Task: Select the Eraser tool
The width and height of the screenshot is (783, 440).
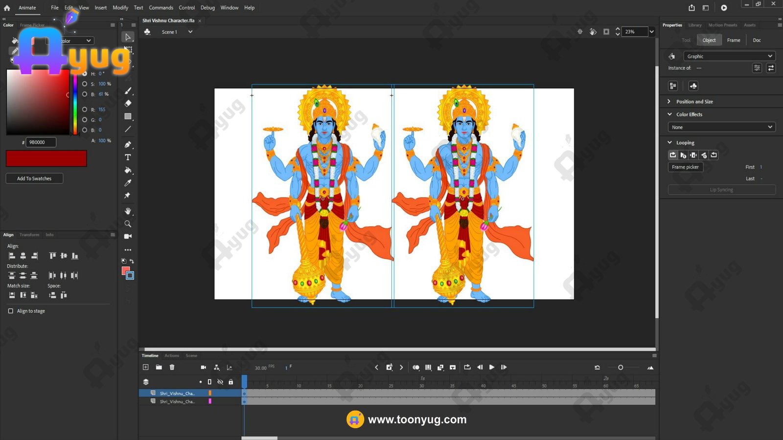Action: pyautogui.click(x=128, y=103)
